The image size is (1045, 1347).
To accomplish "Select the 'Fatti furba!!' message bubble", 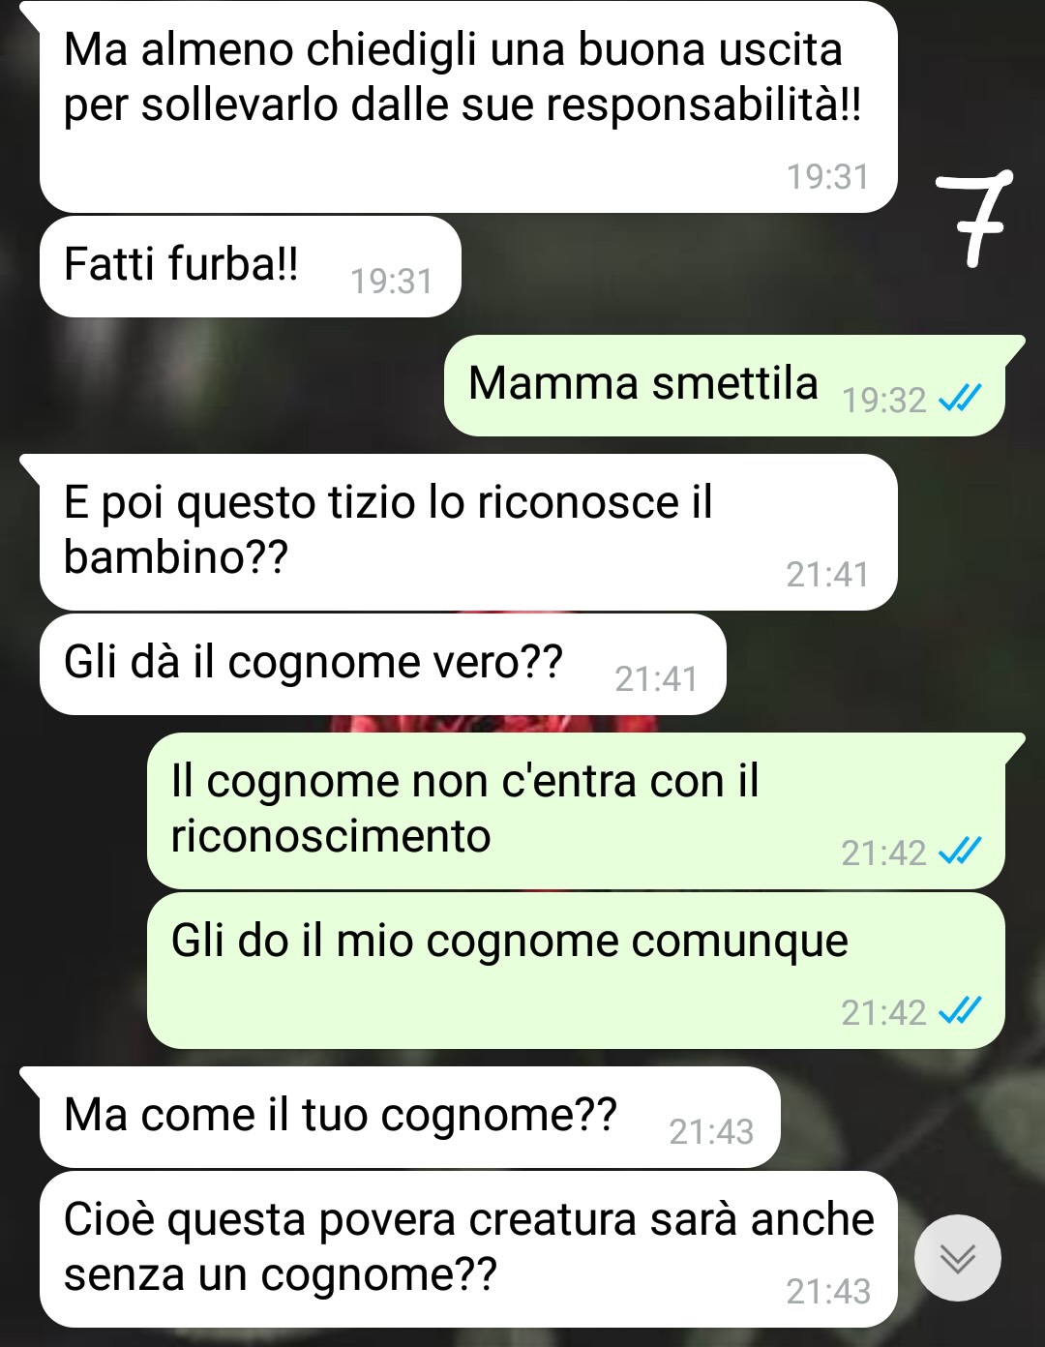I will point(250,266).
